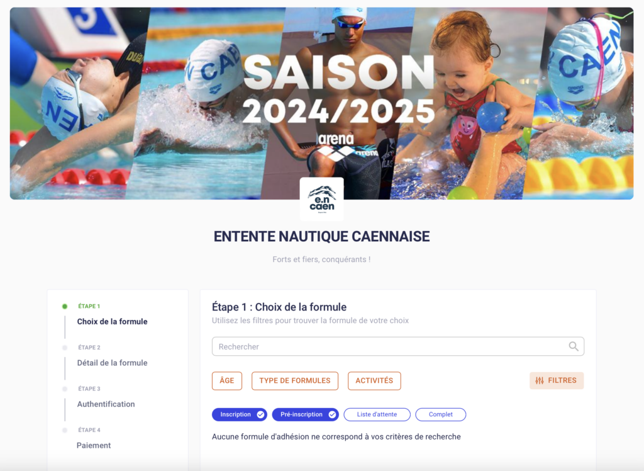Toggle the Pré-inscription status filter
This screenshot has width=644, height=471.
pos(305,415)
